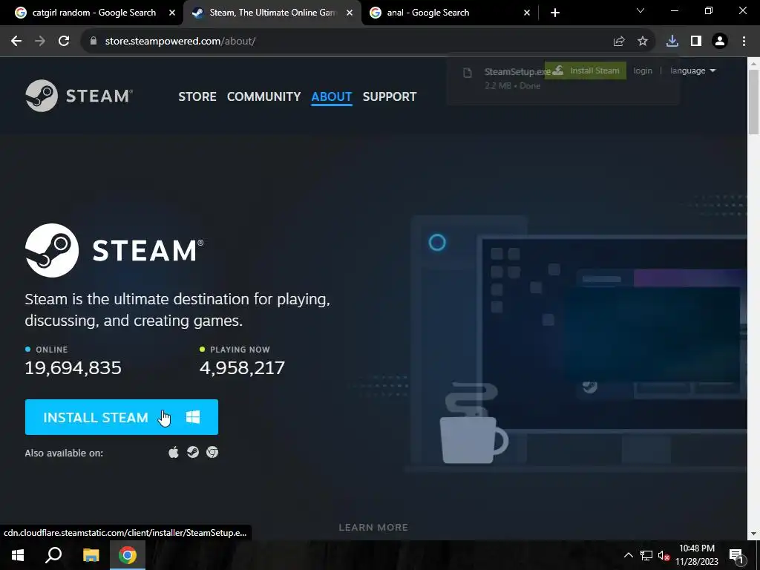Open File Explorer from taskbar

point(91,555)
